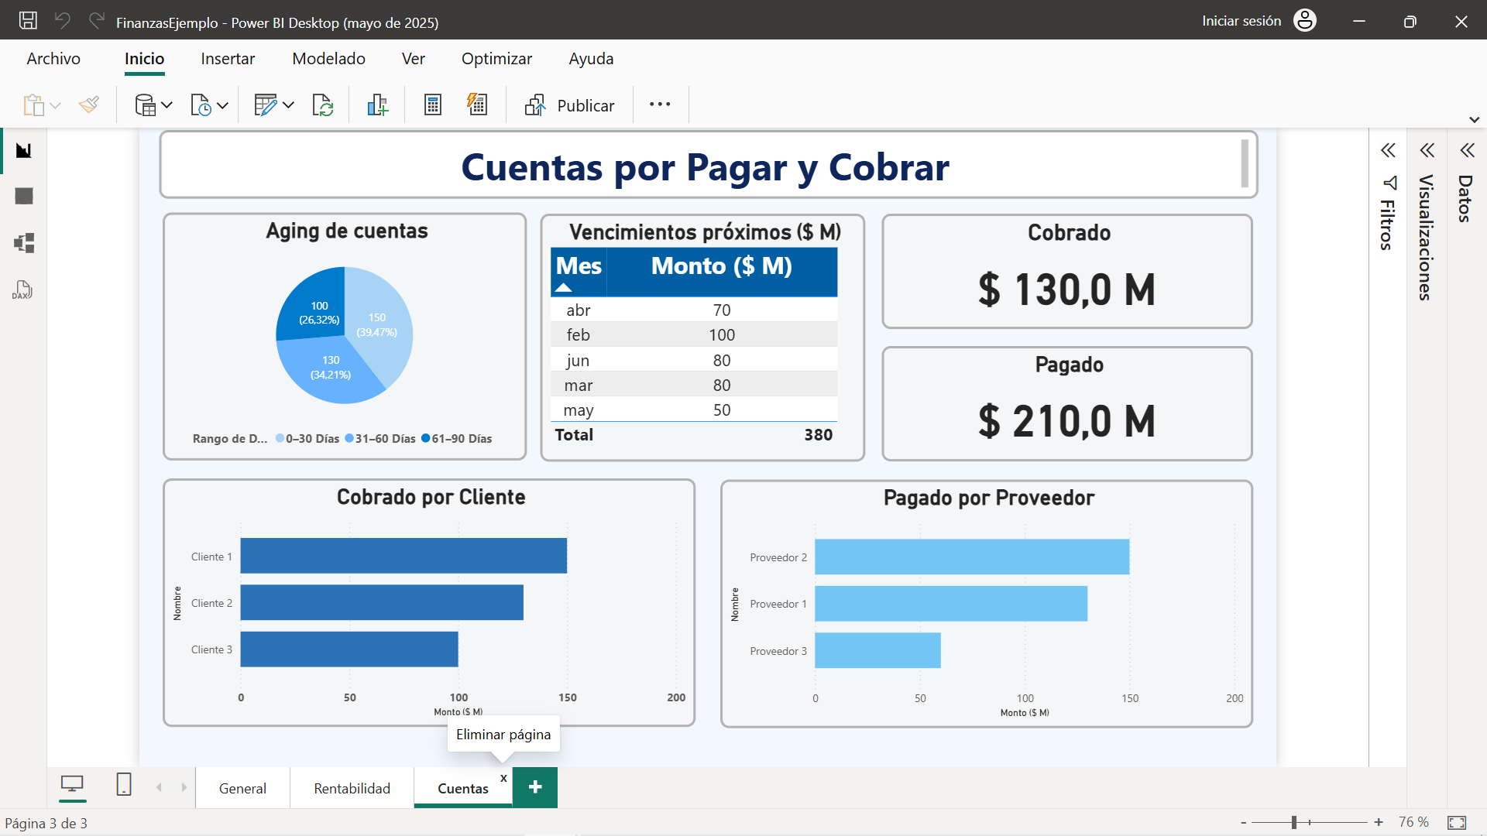Select the Insertar ribbon tab
Screen dimensions: 1487x836
click(x=228, y=59)
